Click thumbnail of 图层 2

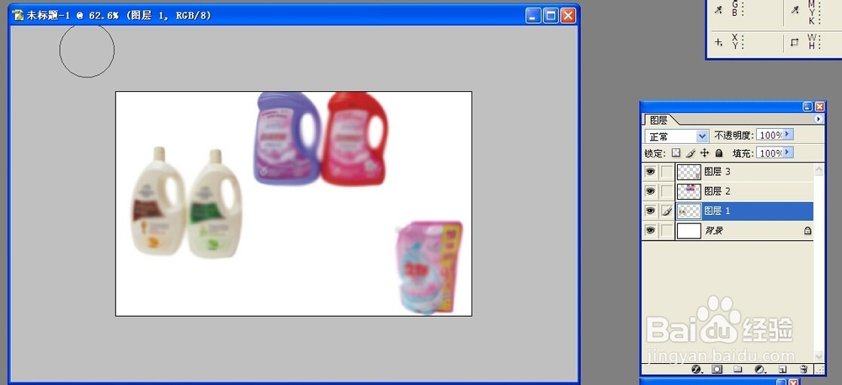689,191
